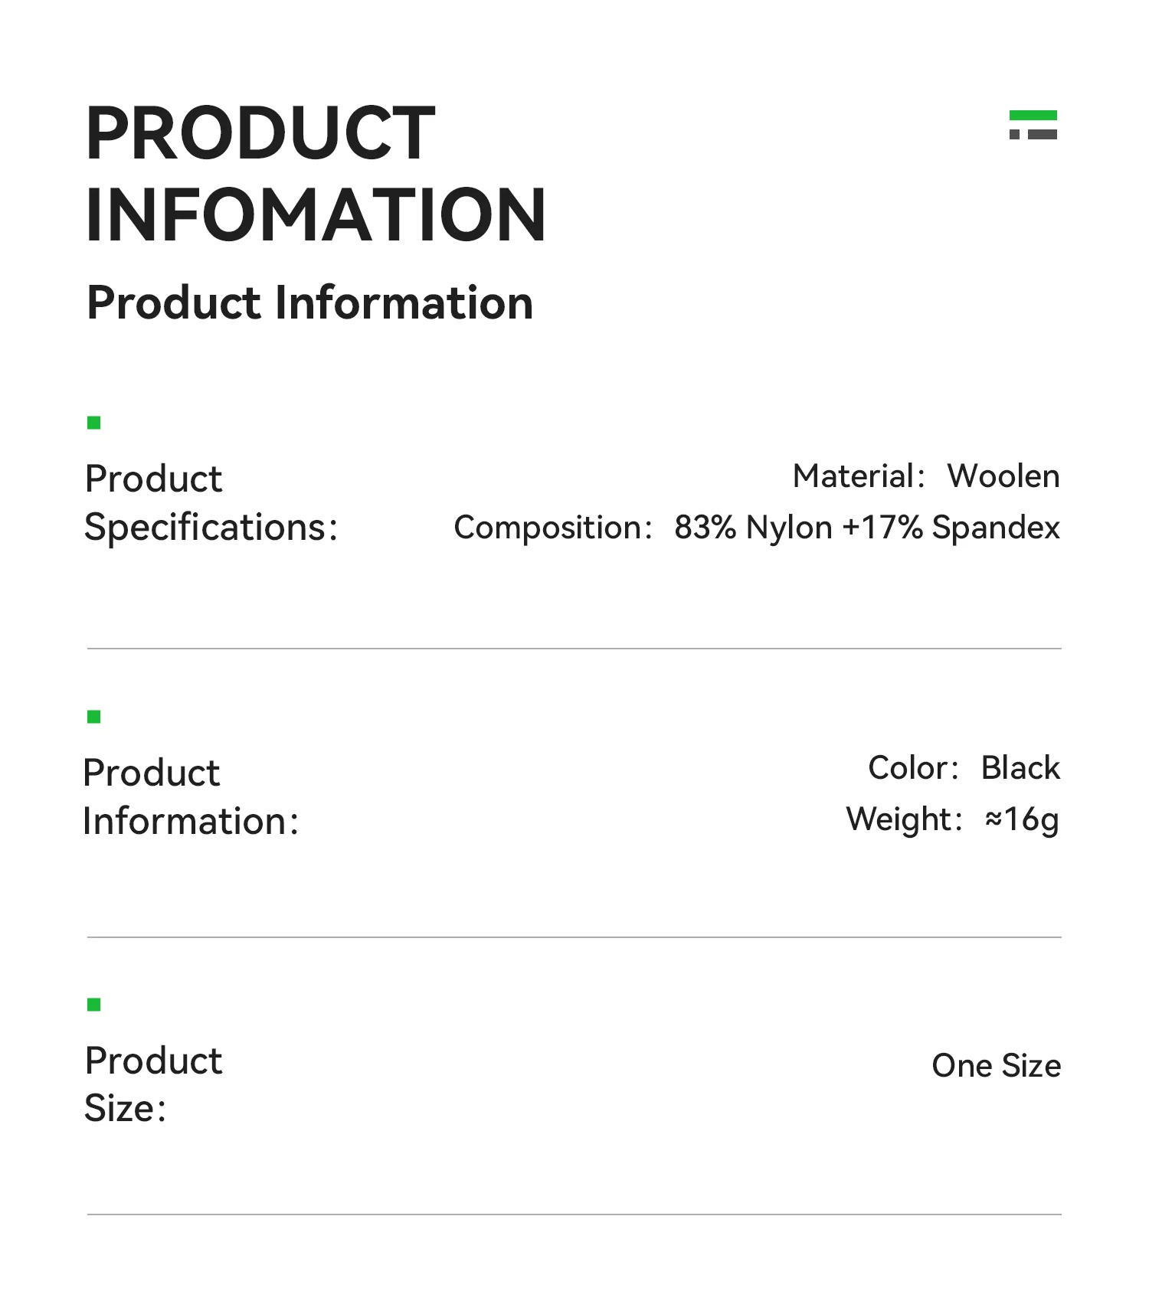
Task: Select the 83% Nylon +17% Spandex text
Action: click(x=867, y=528)
